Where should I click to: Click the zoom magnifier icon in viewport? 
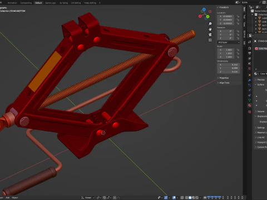210,24
